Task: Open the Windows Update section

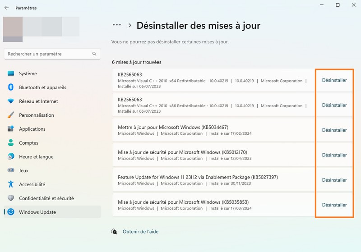Action: (37, 212)
